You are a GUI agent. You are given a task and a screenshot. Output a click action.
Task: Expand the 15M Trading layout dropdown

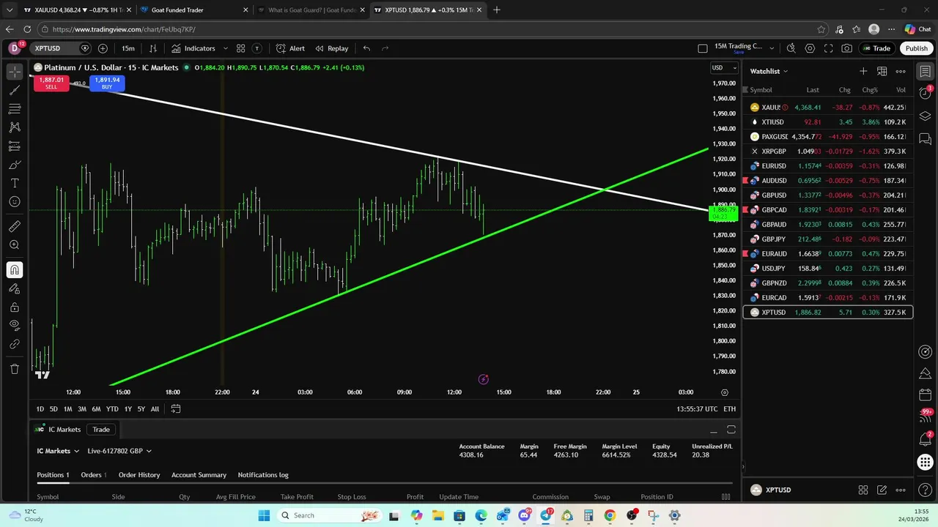click(x=771, y=48)
